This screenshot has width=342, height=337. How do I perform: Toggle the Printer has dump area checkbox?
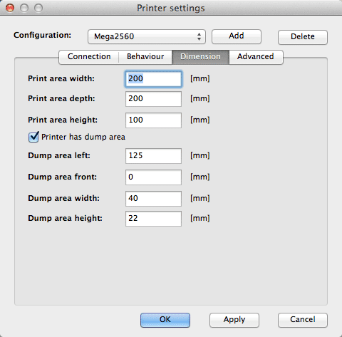33,138
